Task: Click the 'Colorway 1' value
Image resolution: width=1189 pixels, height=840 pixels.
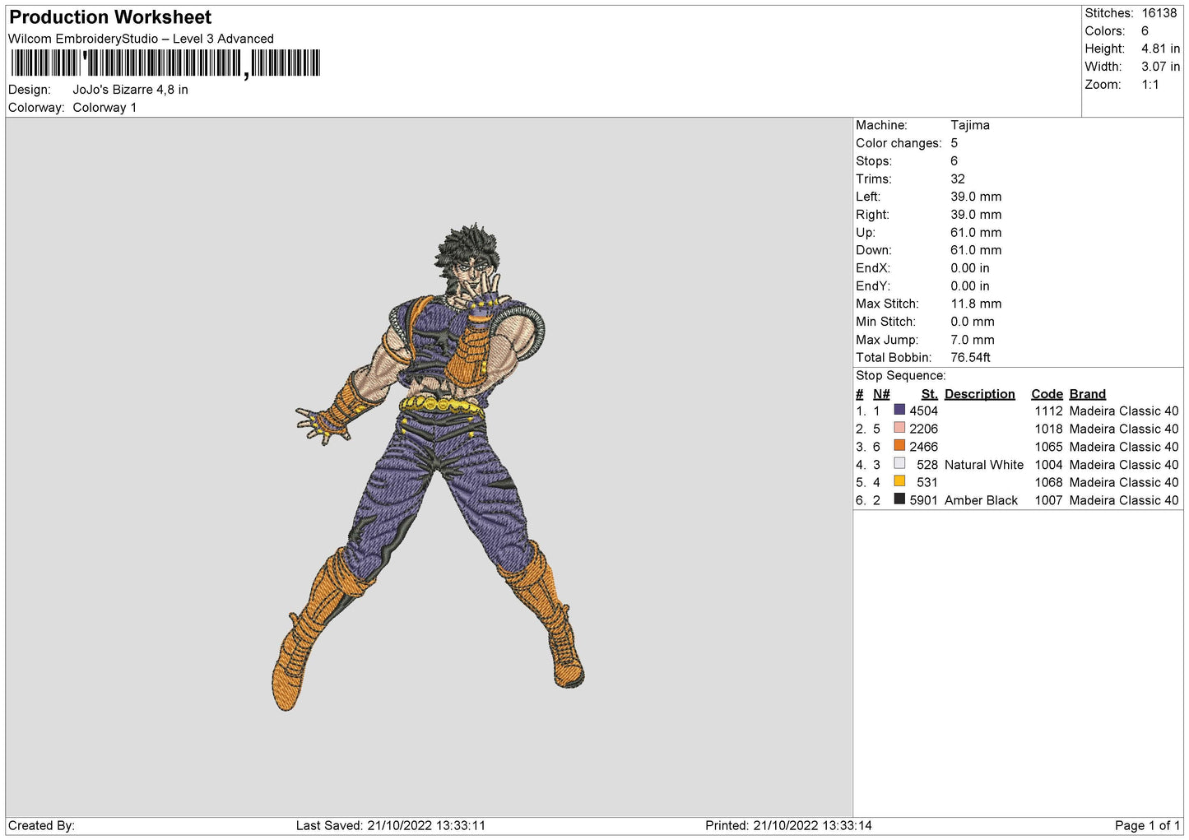Action: pyautogui.click(x=105, y=108)
